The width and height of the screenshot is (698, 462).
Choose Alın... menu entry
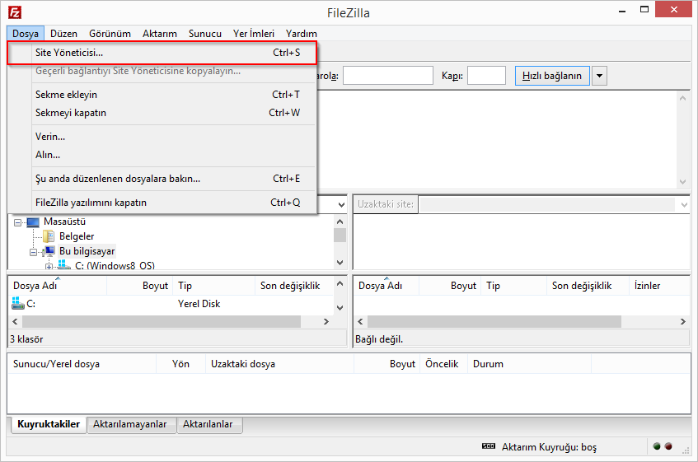[x=162, y=155]
